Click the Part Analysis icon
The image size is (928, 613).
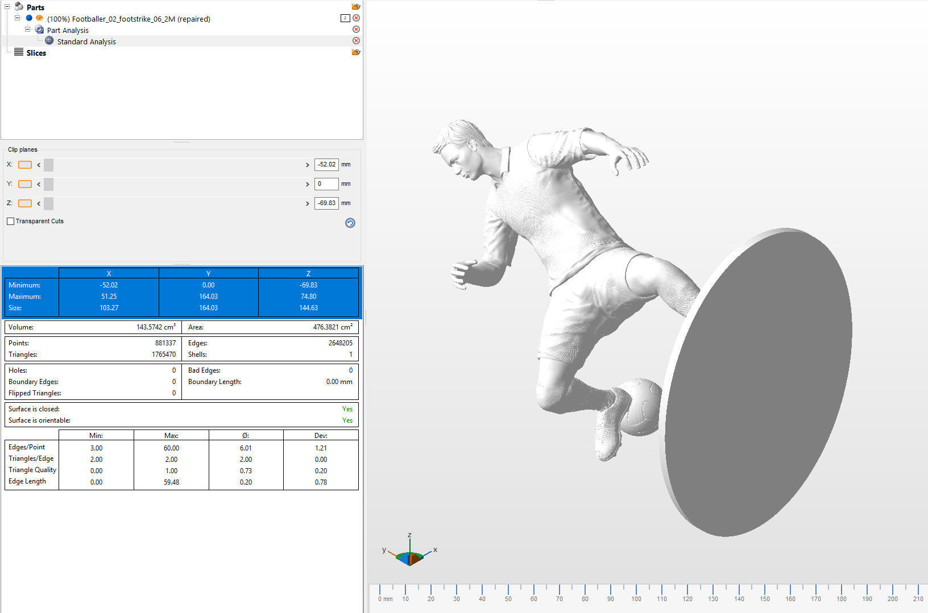39,30
